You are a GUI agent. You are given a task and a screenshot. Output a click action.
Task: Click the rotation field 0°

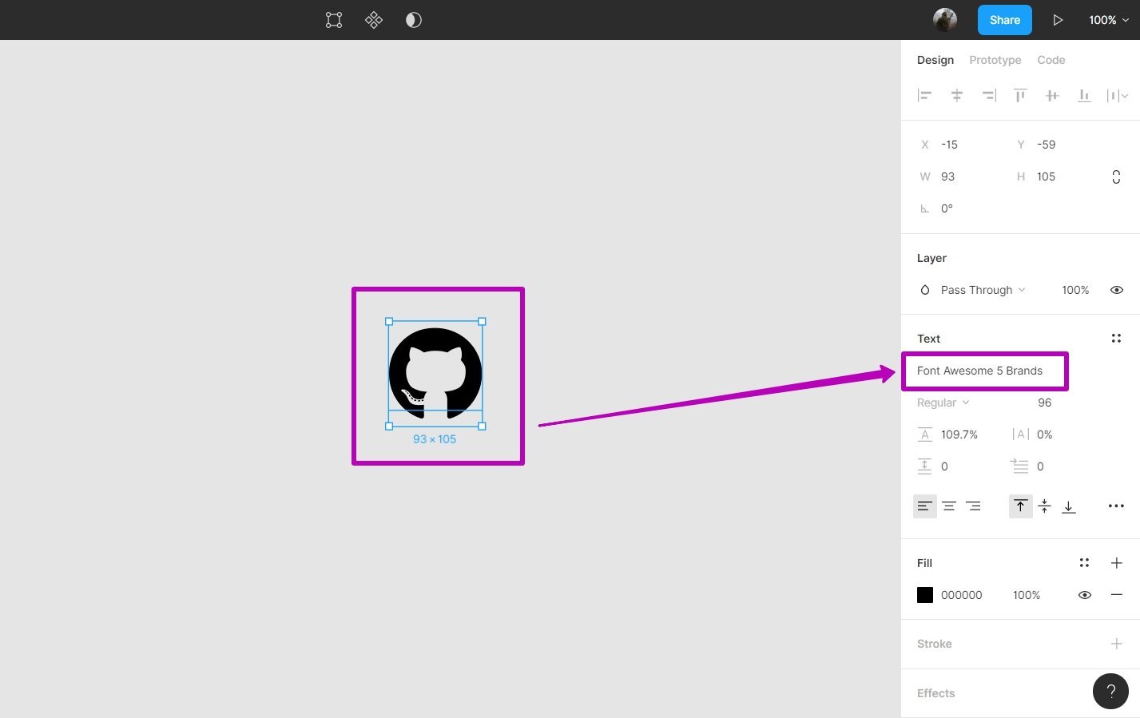tap(947, 208)
